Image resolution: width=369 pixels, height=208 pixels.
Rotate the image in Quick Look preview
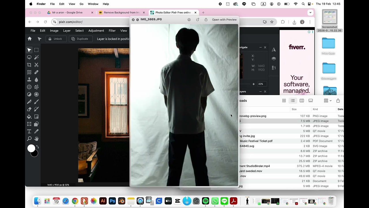coord(197,20)
